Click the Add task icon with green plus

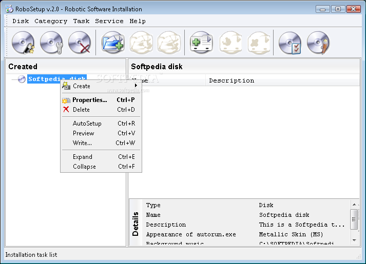click(201, 43)
